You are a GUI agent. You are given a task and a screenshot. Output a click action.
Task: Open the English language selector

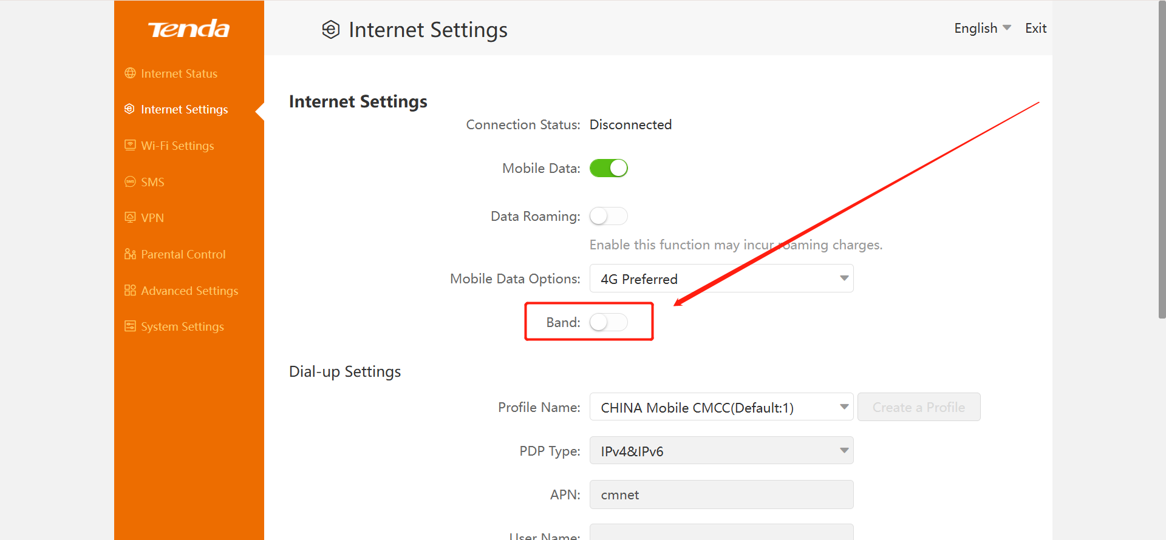click(975, 28)
